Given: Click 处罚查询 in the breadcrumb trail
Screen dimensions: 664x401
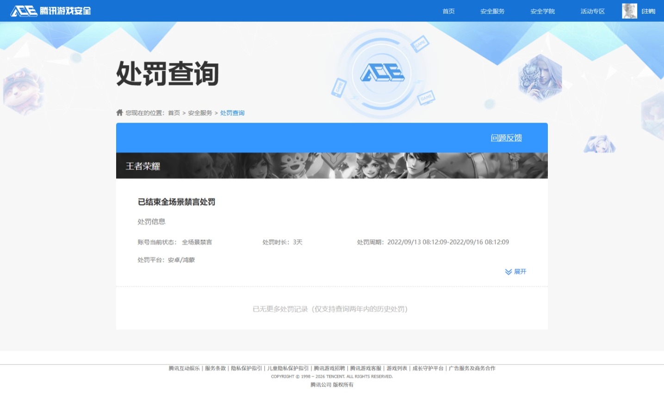Looking at the screenshot, I should click(232, 113).
